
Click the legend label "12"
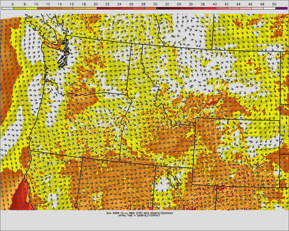[x=48, y=4]
